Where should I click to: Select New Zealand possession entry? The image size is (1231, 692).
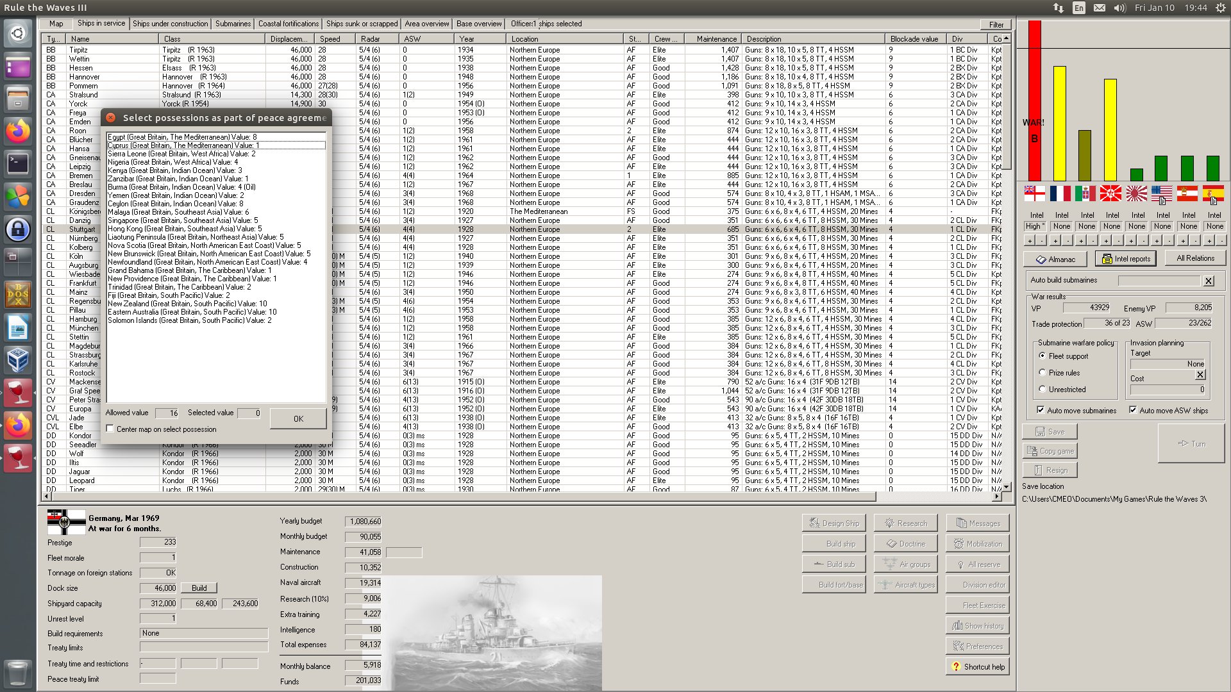point(216,304)
